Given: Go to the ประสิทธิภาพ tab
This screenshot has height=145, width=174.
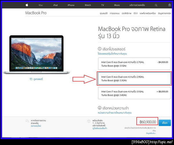Looking at the screenshot, I should 126,13.
